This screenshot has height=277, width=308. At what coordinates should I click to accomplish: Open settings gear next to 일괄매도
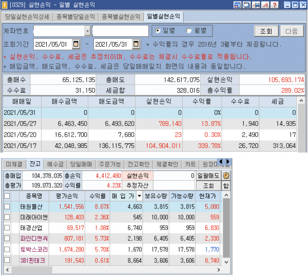coord(226,176)
